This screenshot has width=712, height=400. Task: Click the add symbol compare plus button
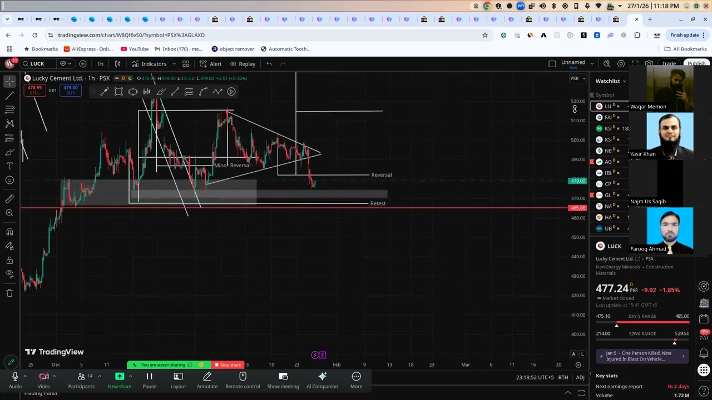tap(83, 64)
